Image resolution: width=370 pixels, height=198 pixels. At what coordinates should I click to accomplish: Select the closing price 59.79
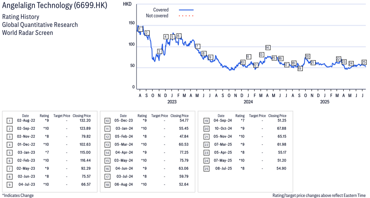click(x=184, y=177)
